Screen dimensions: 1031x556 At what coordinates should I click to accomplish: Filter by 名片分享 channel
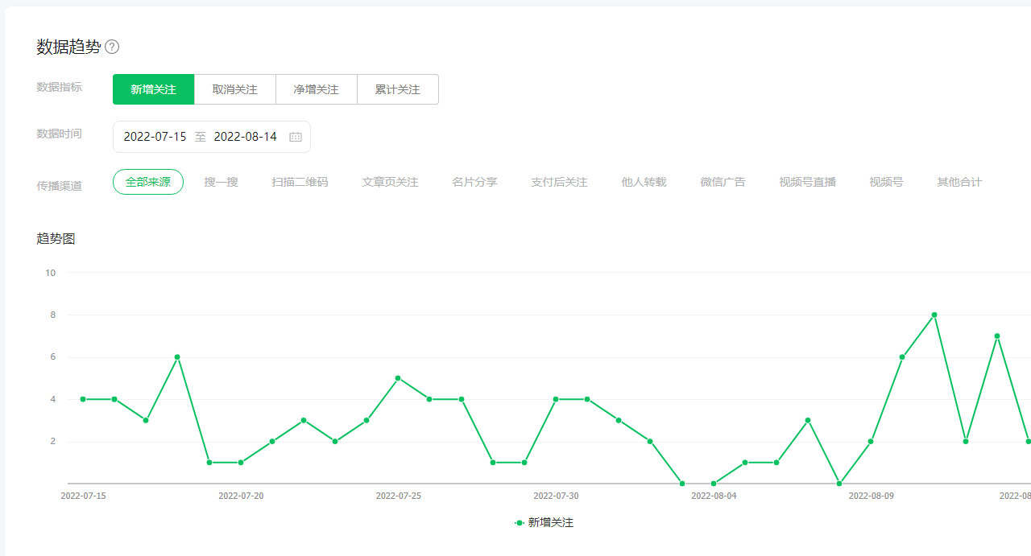coord(474,182)
